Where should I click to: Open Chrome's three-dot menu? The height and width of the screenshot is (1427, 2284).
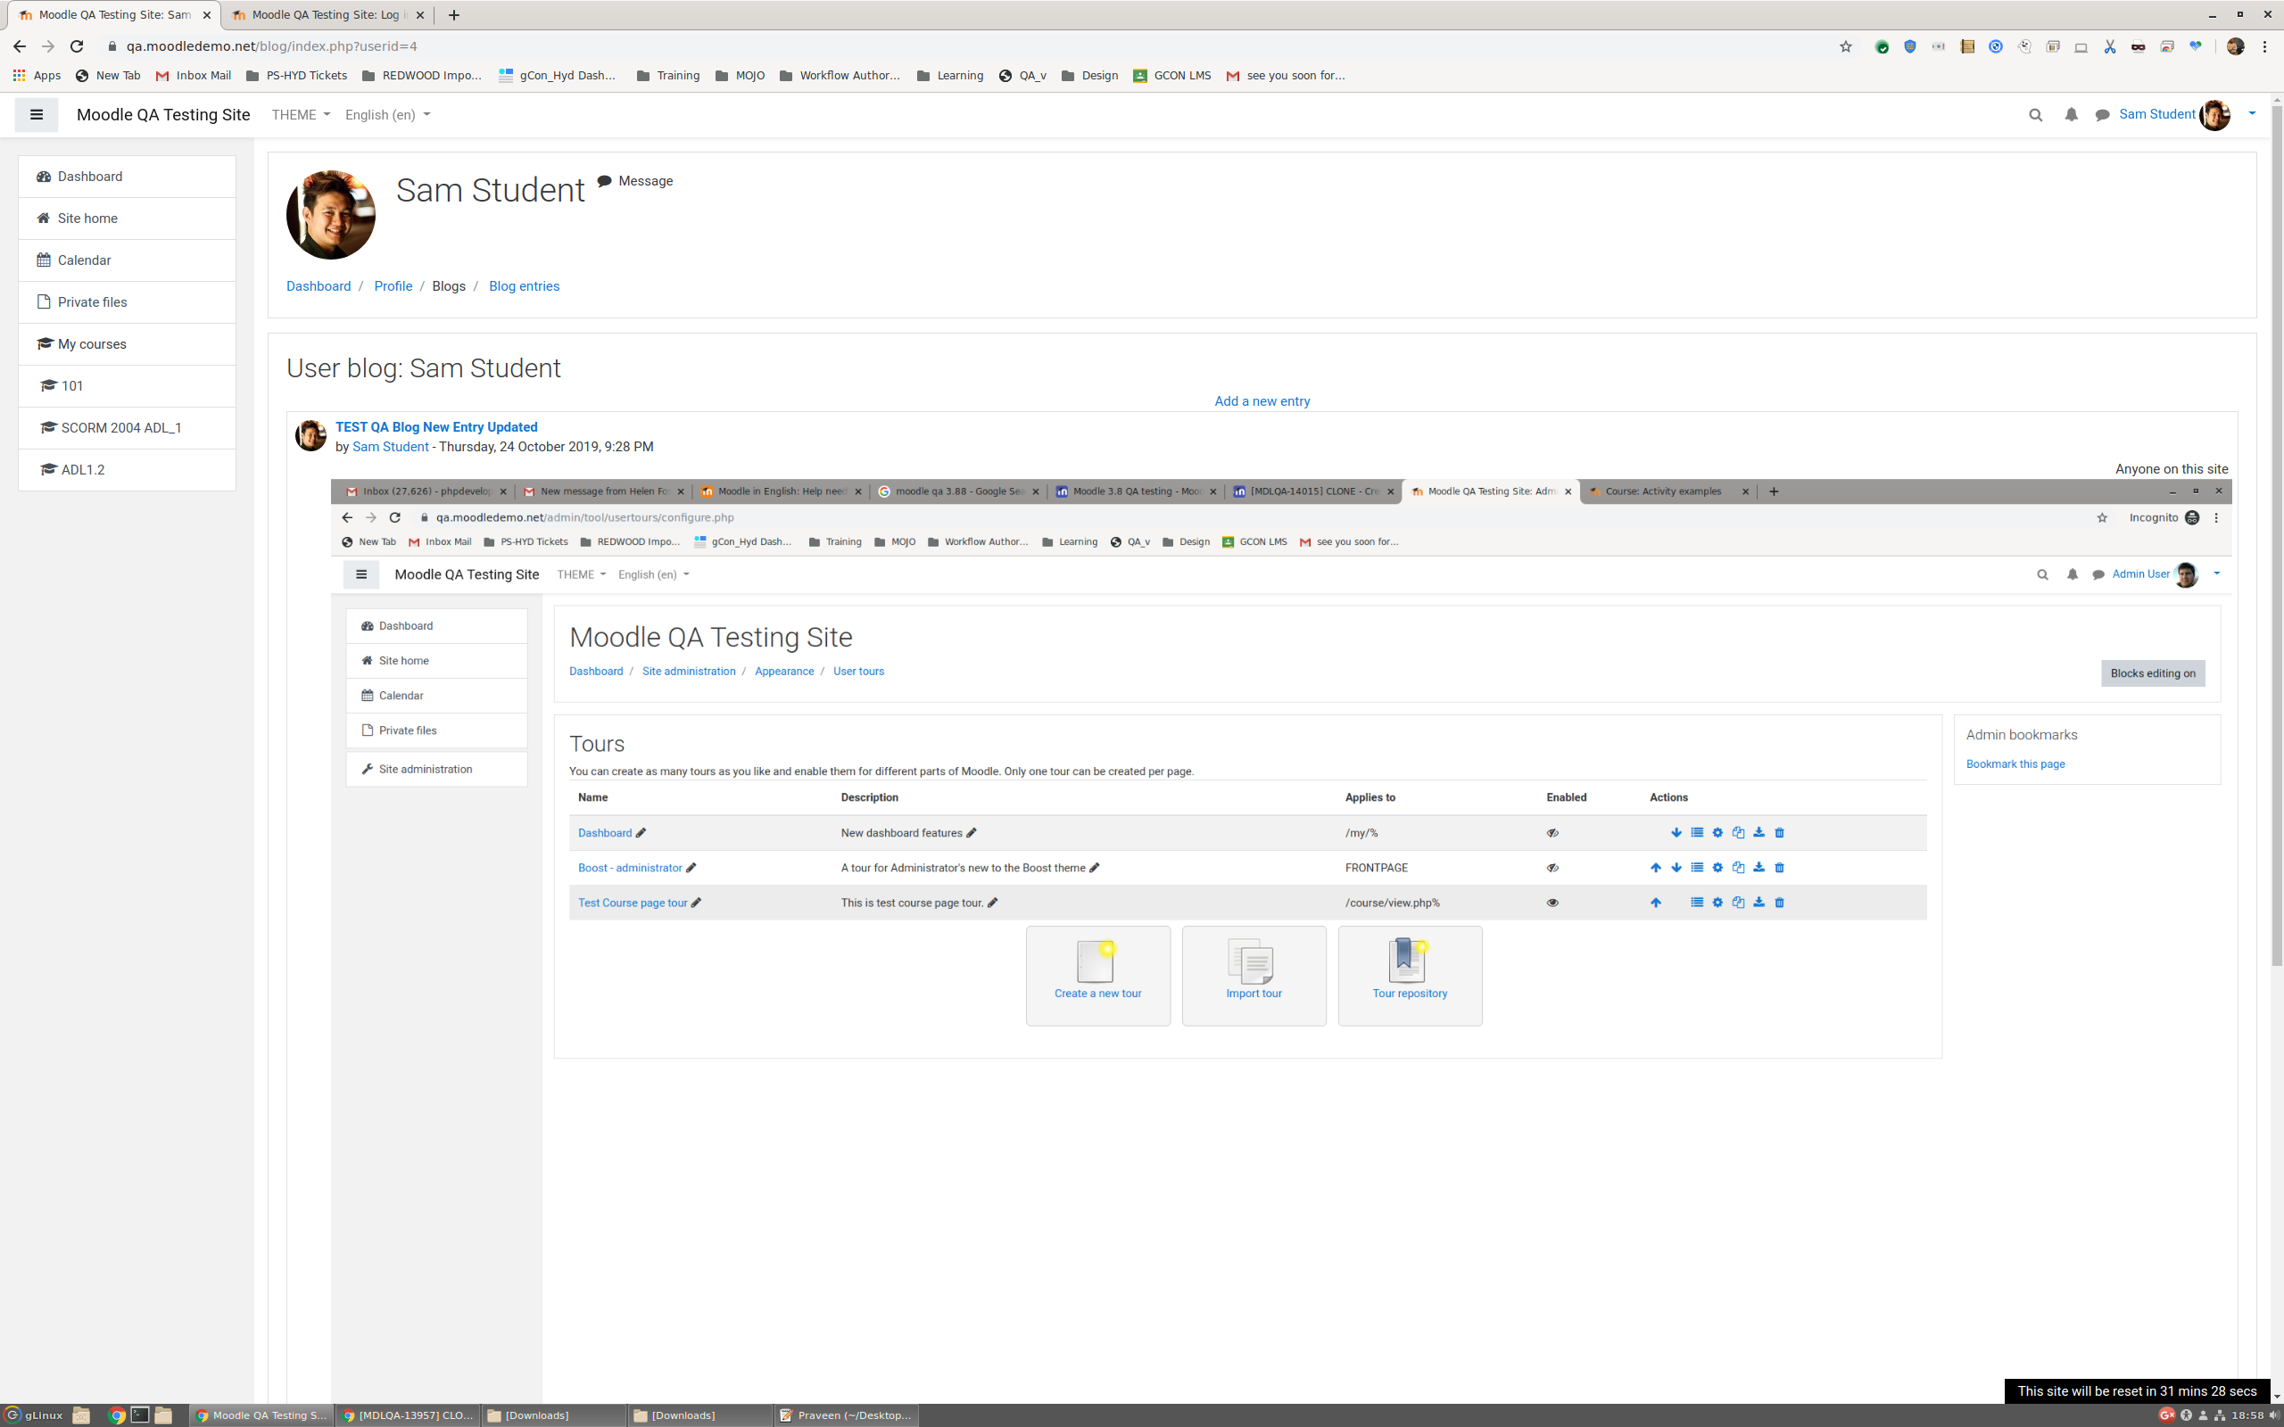pyautogui.click(x=2264, y=46)
